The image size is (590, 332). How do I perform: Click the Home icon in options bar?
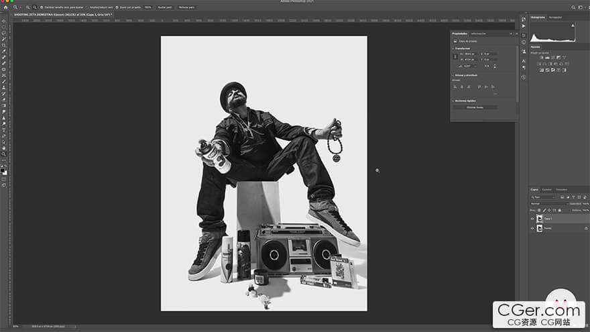[x=5, y=7]
